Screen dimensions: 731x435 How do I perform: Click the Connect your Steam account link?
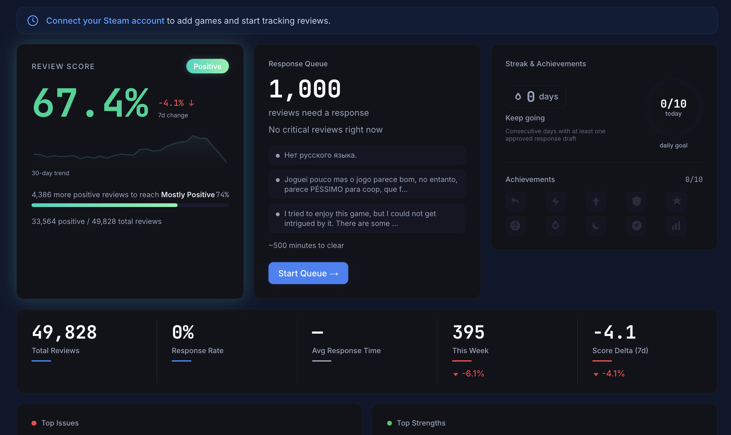105,21
